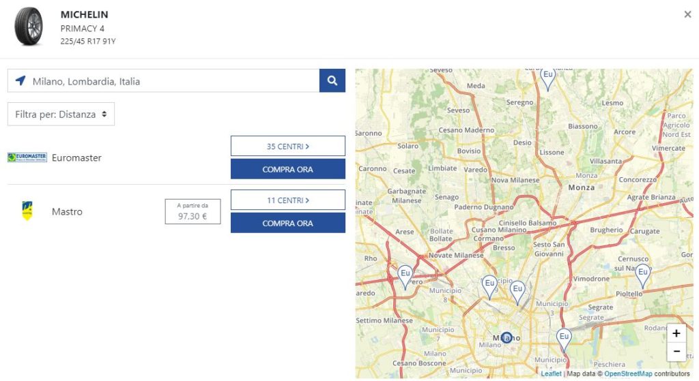The image size is (699, 381).
Task: Open the Leaflet attribution link
Action: coord(551,374)
